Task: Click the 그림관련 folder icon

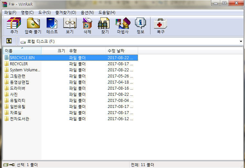Action: coord(6,76)
